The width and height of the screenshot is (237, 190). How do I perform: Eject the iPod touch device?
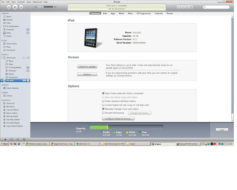(x=28, y=58)
